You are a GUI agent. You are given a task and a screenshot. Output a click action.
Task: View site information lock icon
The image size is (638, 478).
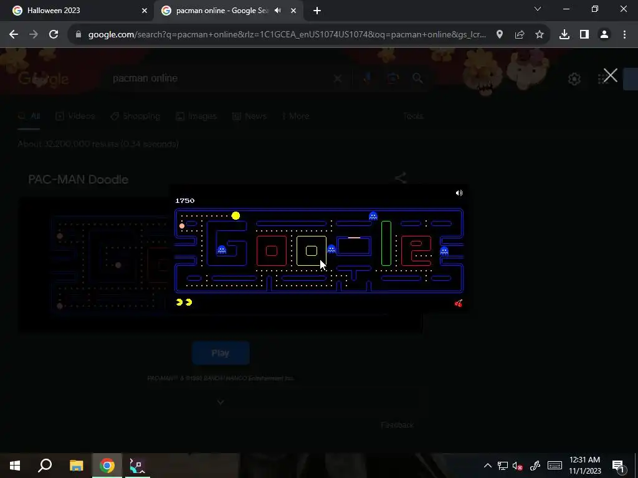coord(79,35)
